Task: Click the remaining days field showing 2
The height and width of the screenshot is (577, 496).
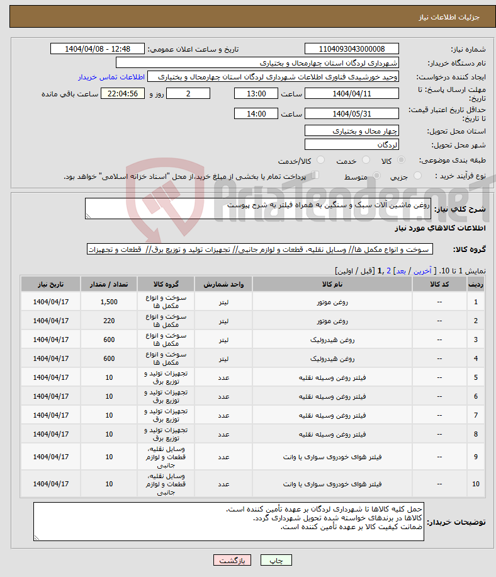Action: (188, 93)
